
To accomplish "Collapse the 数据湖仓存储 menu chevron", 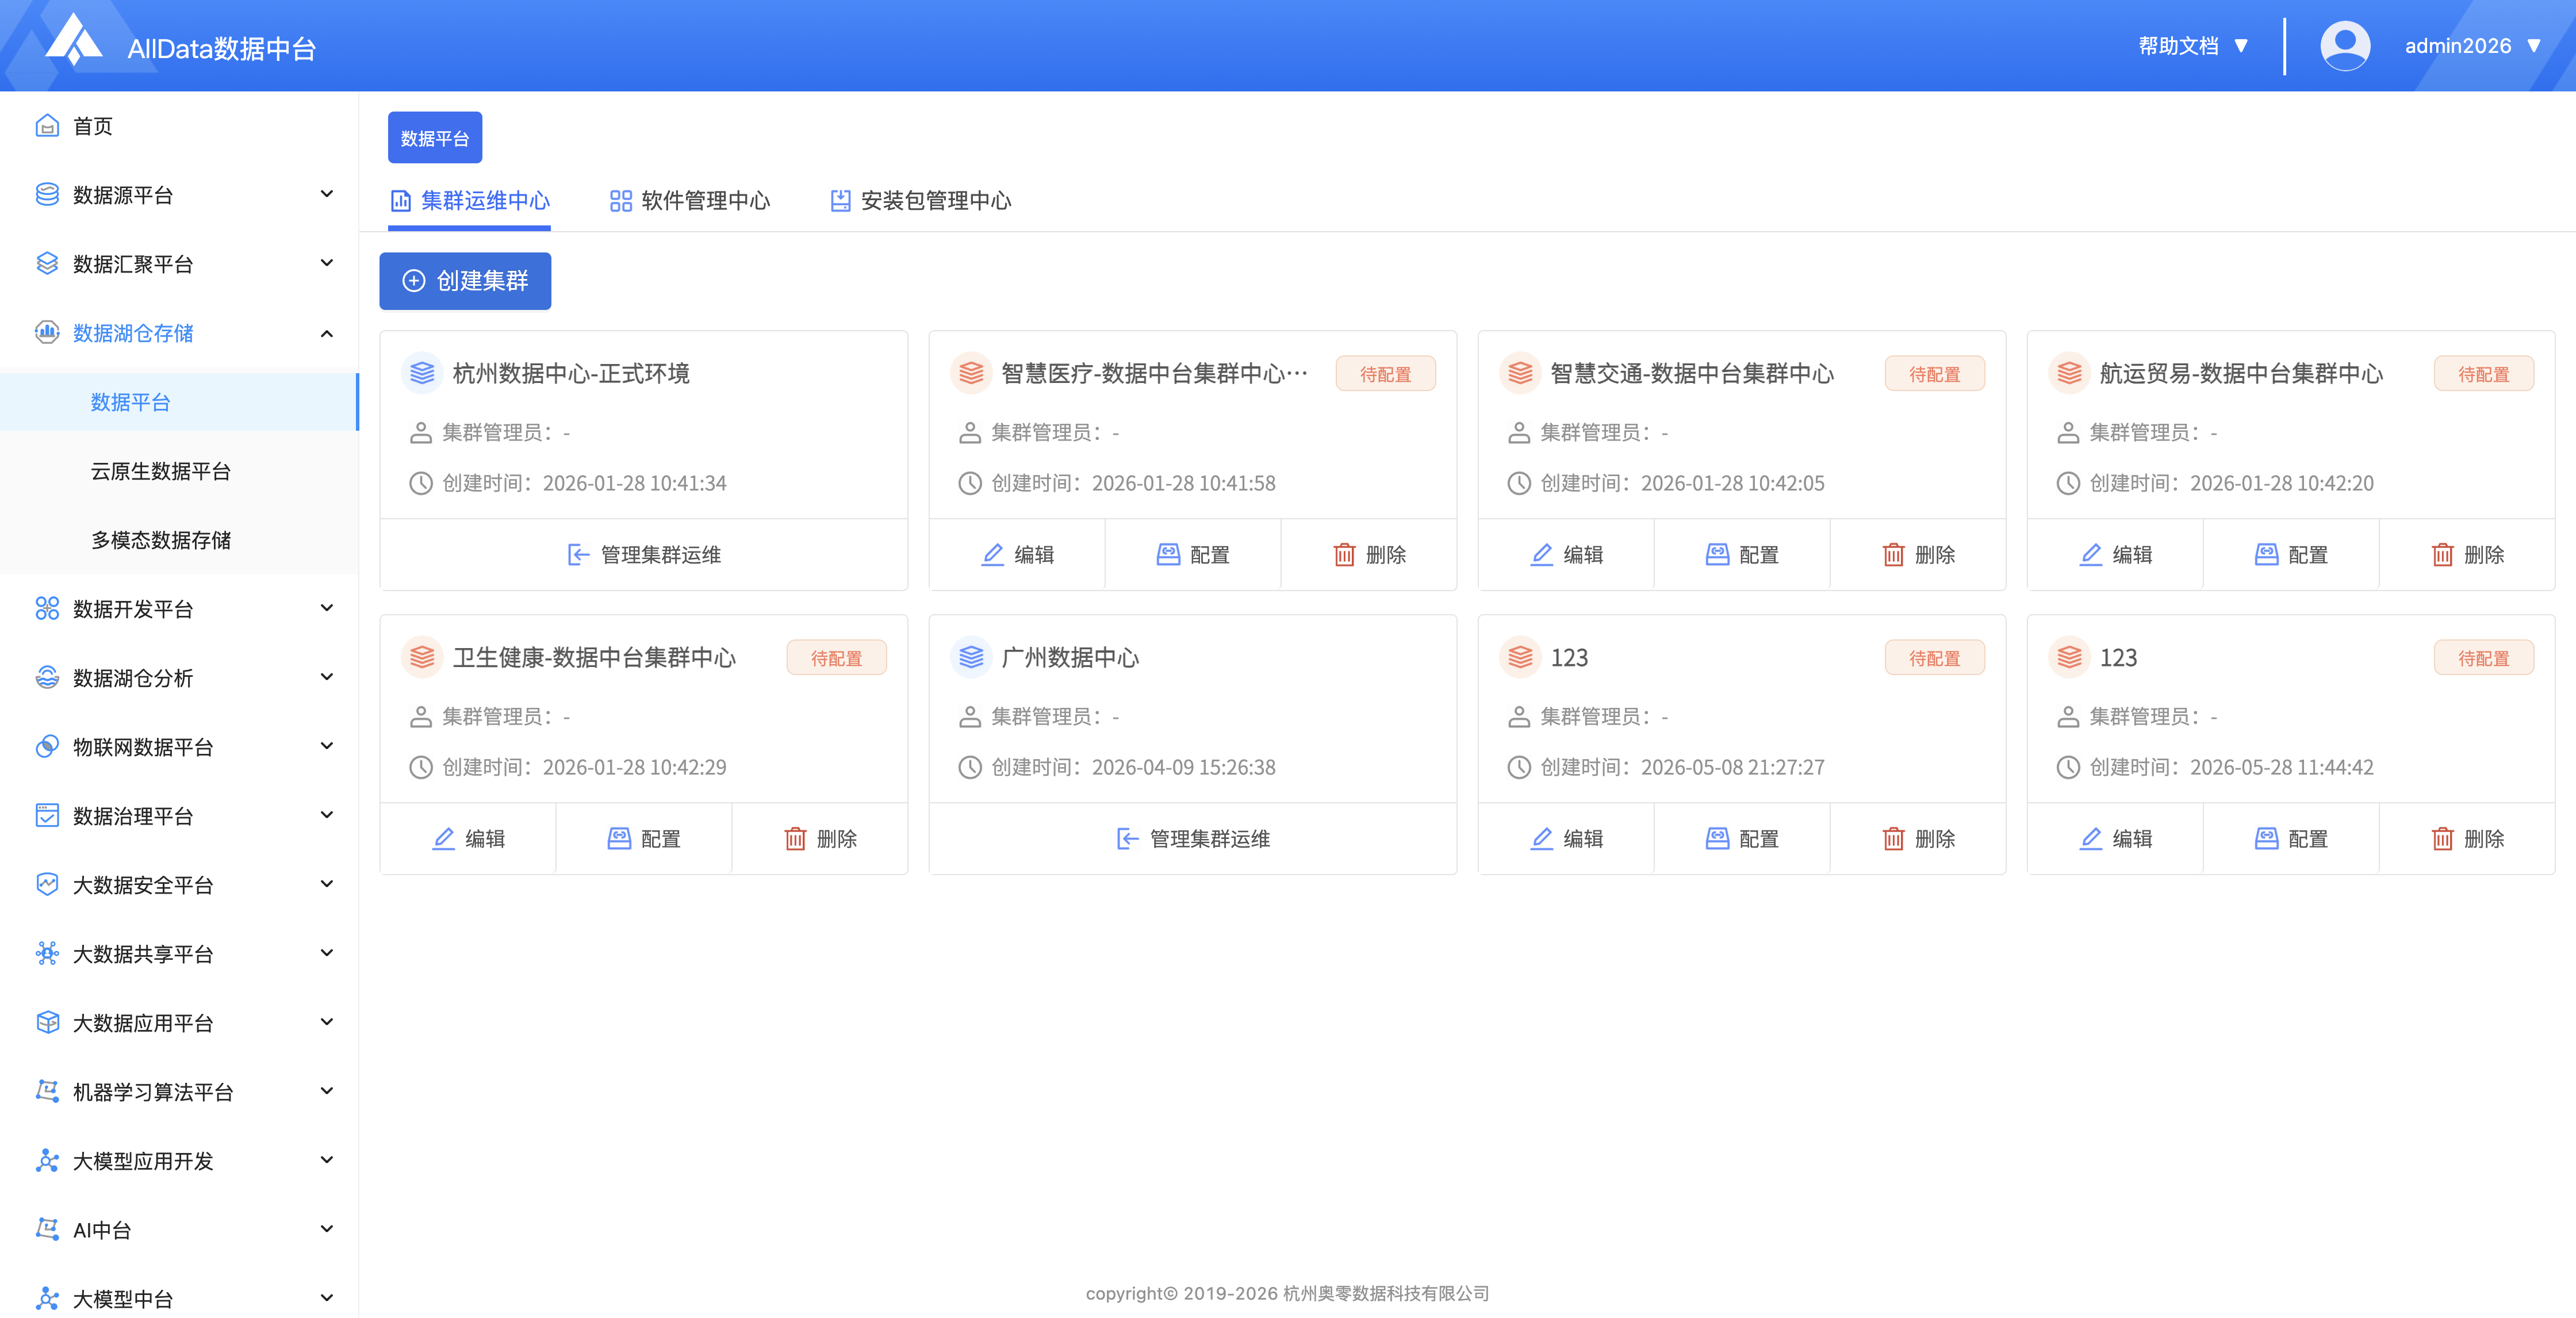I will click(327, 333).
